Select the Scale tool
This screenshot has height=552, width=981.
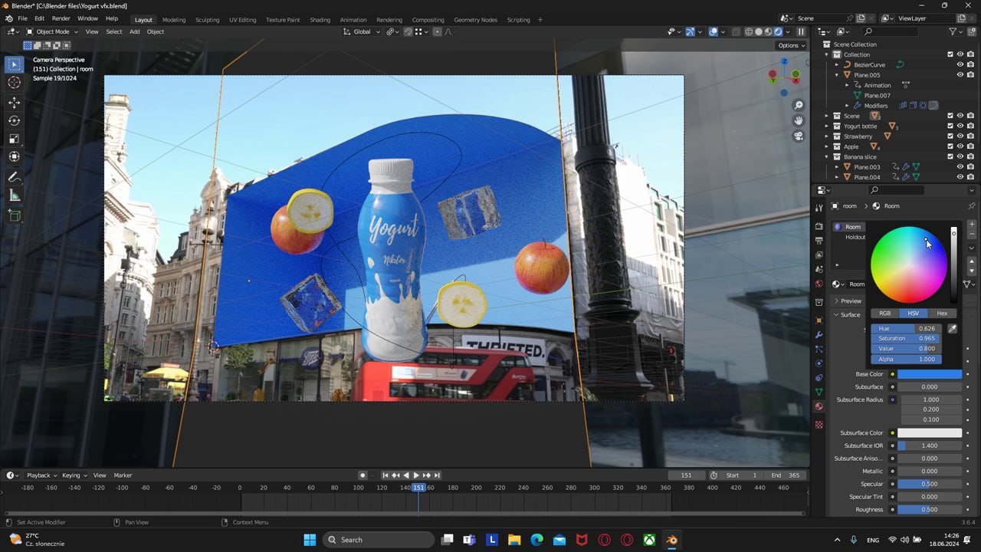coord(14,139)
